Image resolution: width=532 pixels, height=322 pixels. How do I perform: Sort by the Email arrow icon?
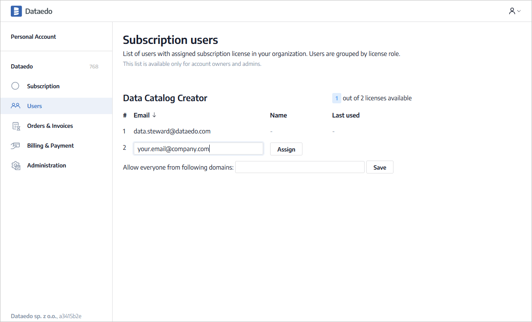(x=154, y=115)
